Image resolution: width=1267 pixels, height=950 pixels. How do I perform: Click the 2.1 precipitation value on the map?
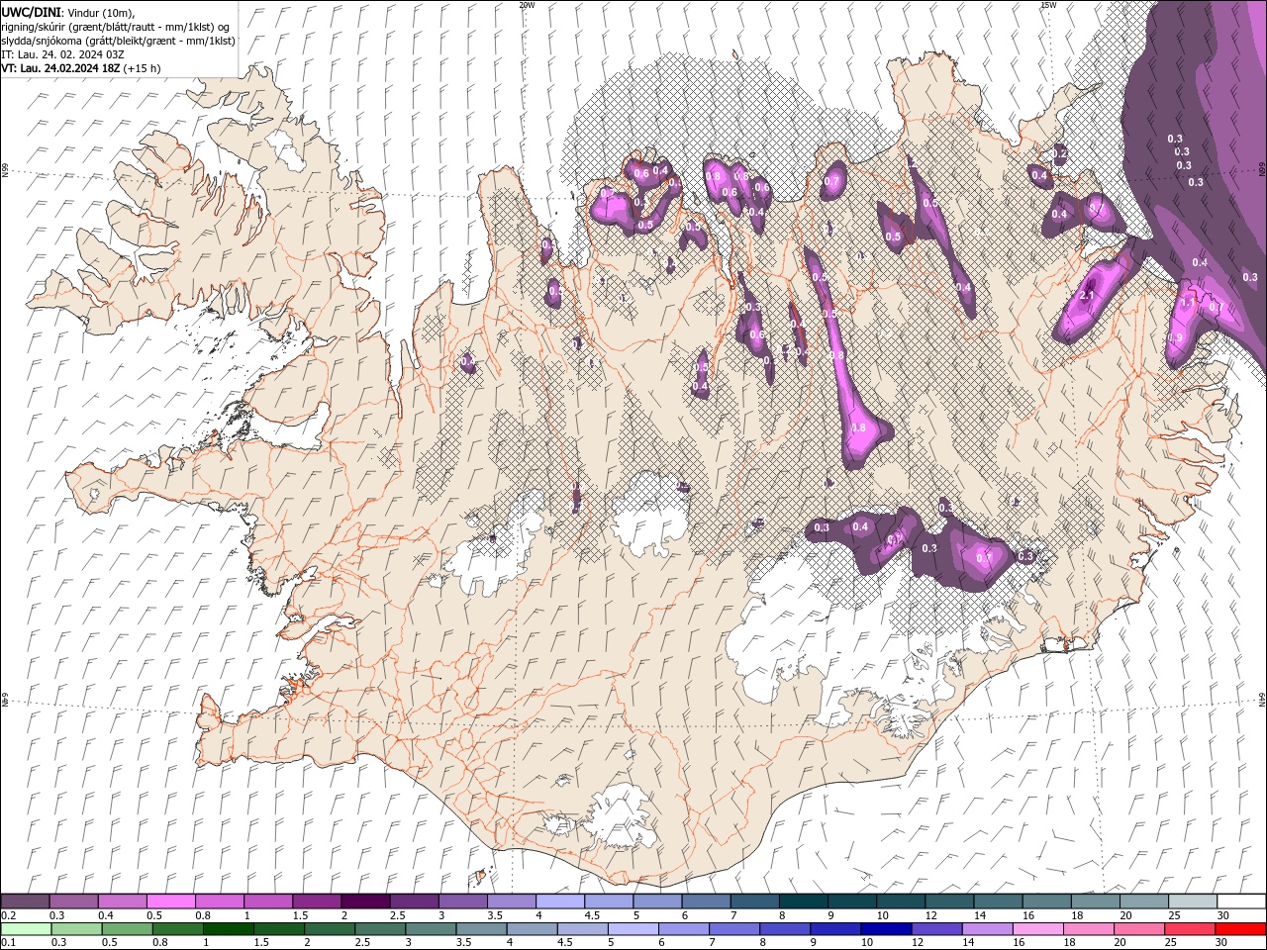[1087, 296]
